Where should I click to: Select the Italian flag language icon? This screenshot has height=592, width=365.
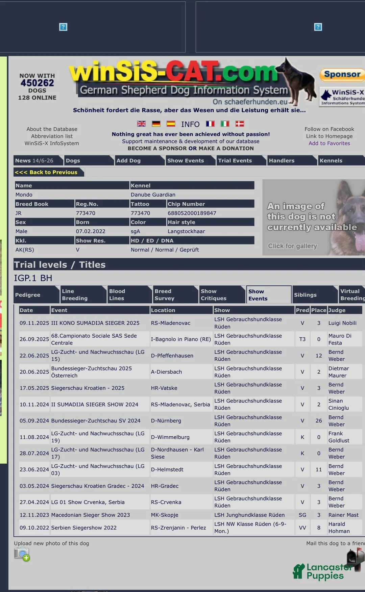pyautogui.click(x=225, y=124)
